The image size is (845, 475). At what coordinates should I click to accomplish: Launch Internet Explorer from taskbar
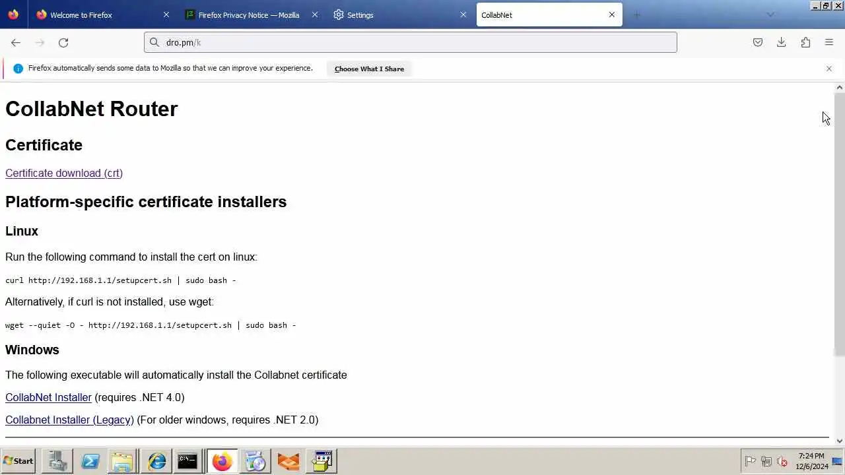[x=156, y=461]
